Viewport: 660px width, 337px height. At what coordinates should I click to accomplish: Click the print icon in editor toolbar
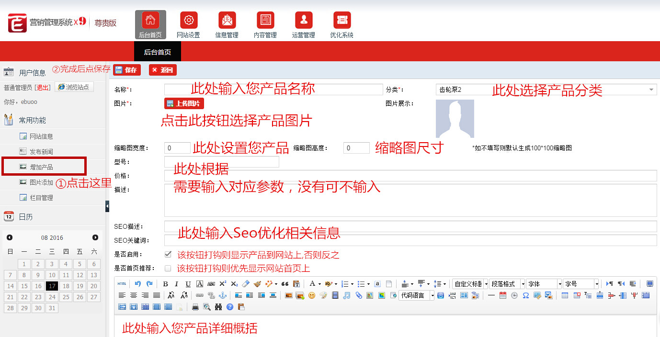(x=195, y=307)
